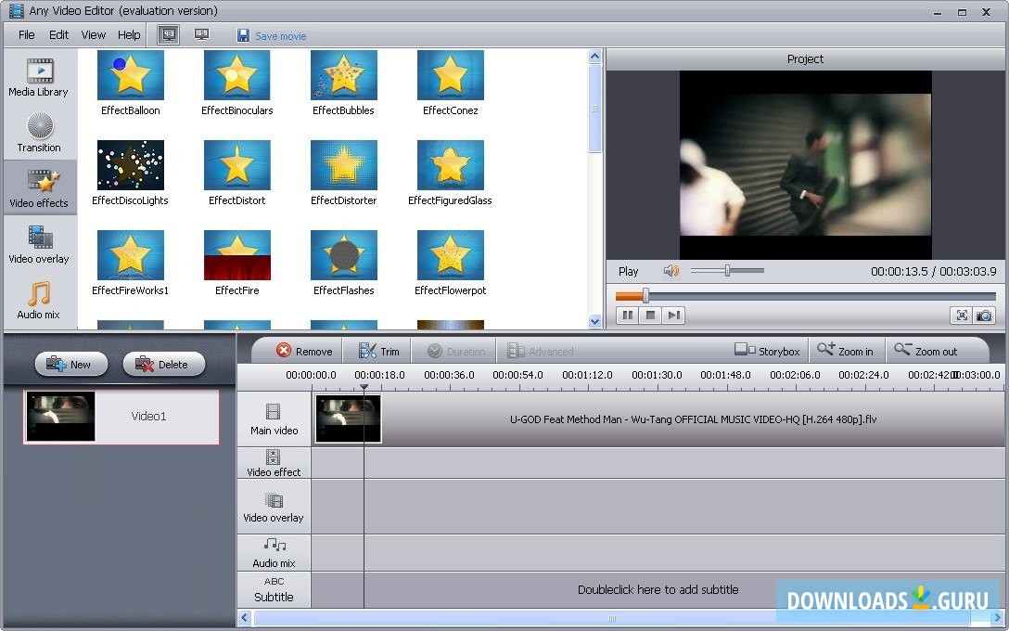This screenshot has width=1009, height=631.
Task: Open the Video overlay section
Action: click(x=39, y=244)
